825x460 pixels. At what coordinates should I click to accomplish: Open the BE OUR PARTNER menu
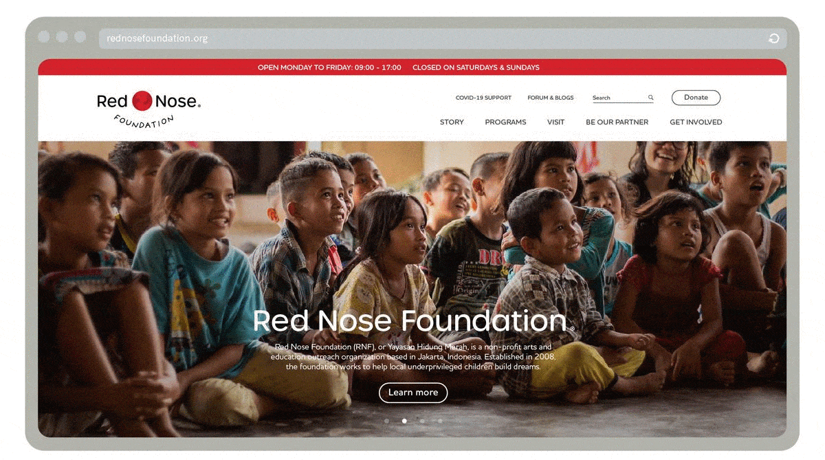tap(617, 122)
